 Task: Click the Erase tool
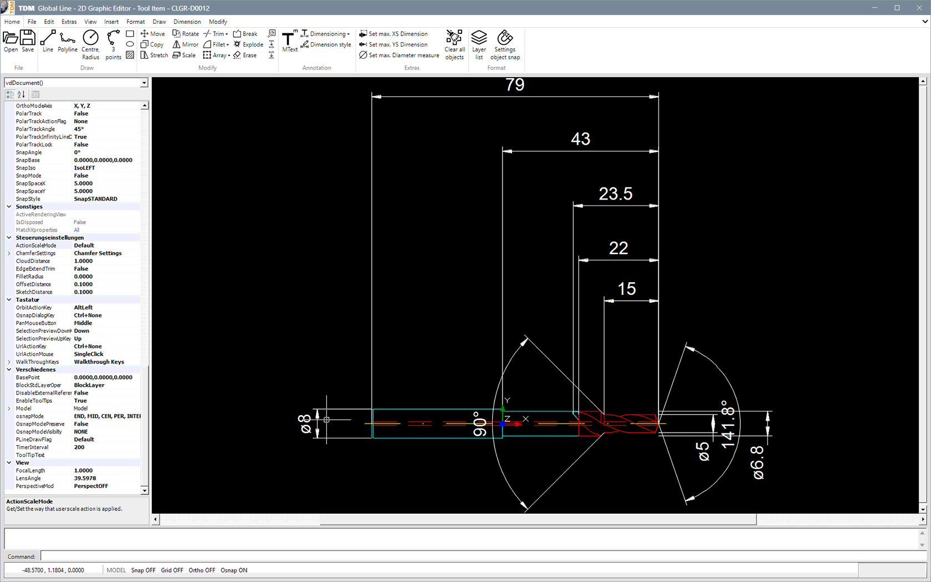click(x=245, y=55)
